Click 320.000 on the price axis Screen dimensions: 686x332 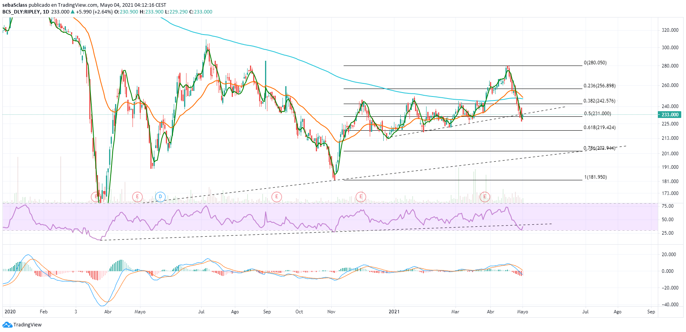[670, 30]
